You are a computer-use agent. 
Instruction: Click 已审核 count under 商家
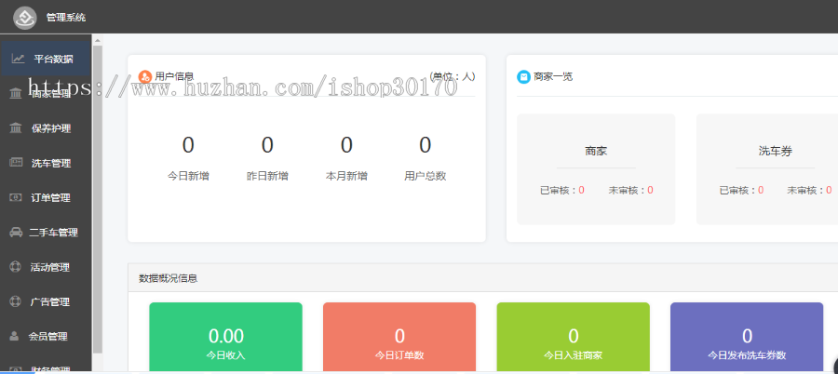pyautogui.click(x=581, y=190)
